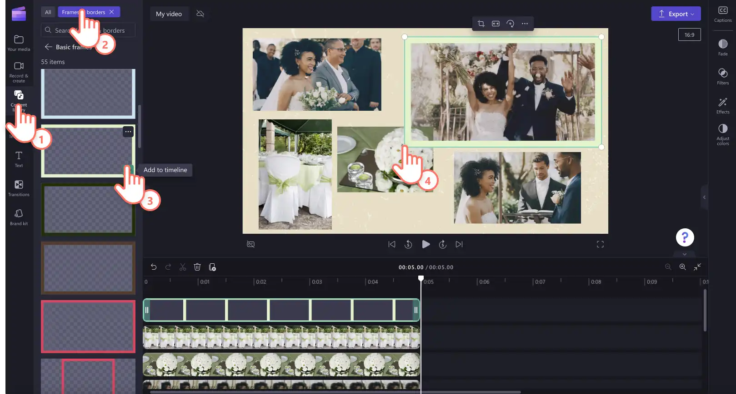Open the Fade panel
The image size is (736, 394).
(723, 47)
